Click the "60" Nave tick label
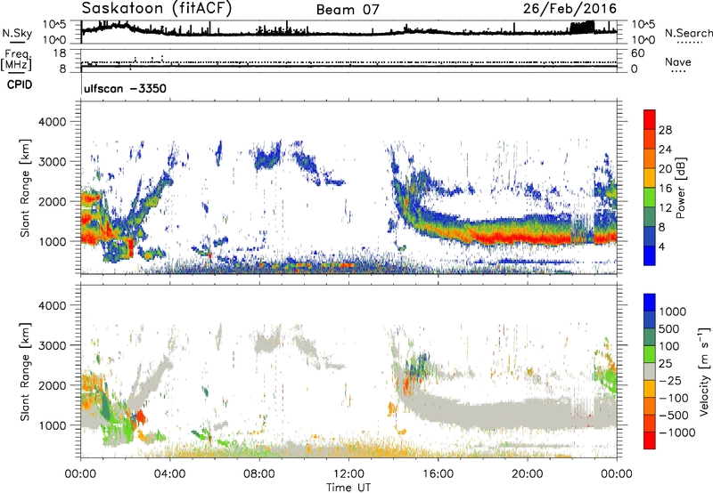This screenshot has width=713, height=493. point(638,53)
